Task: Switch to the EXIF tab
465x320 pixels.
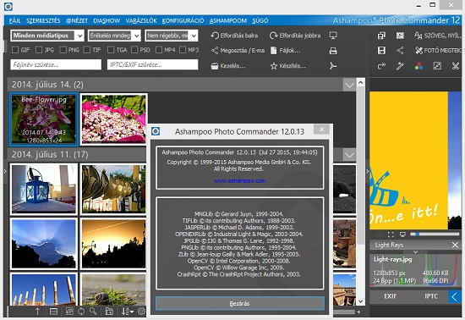Action: coord(391,296)
